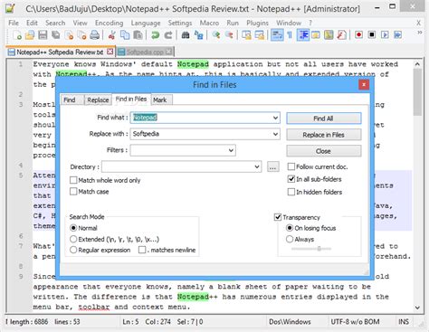429x332 pixels.
Task: Toggle the Show Indent Guide icon
Action: click(x=303, y=35)
